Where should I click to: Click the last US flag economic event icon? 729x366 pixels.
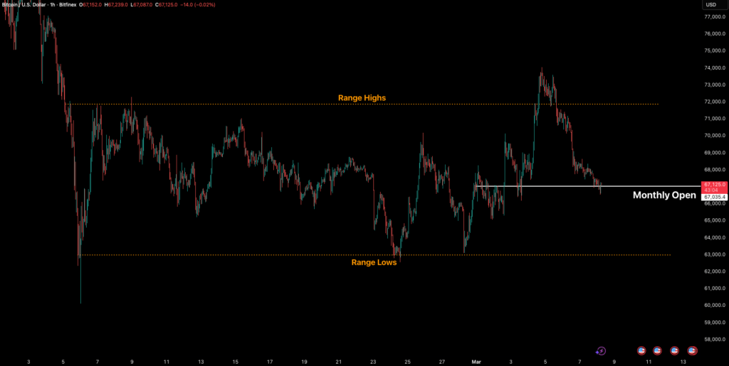tap(692, 350)
